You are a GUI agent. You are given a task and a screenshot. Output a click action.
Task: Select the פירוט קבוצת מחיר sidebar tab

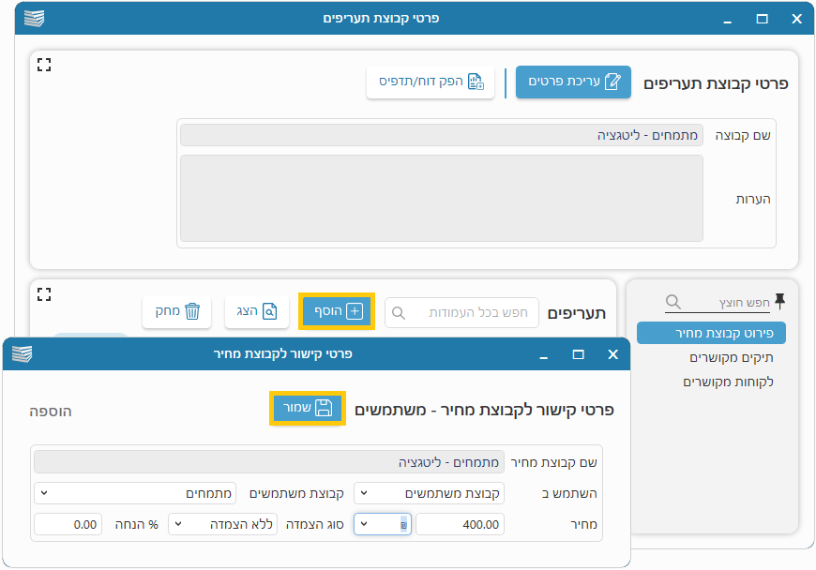click(x=711, y=333)
